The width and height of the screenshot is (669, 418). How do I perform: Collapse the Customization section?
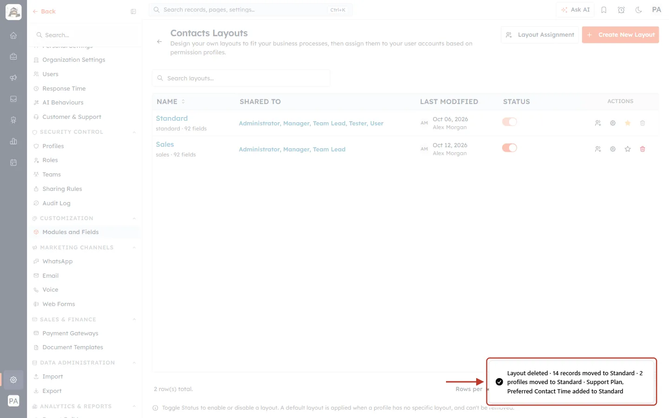coord(134,219)
